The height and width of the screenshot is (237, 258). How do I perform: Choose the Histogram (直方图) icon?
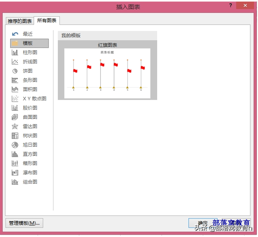tap(15, 154)
